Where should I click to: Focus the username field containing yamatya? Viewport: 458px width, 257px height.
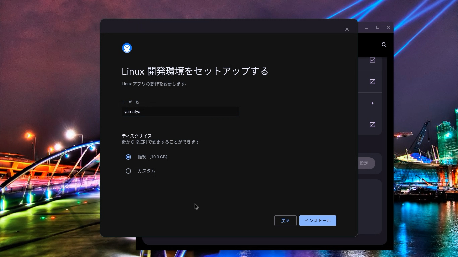click(x=180, y=111)
